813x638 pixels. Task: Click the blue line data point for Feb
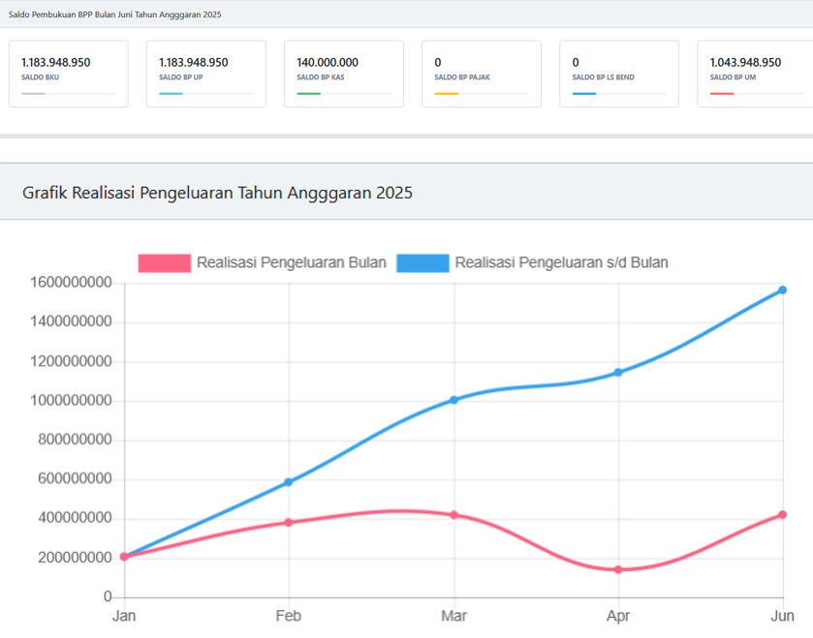289,482
